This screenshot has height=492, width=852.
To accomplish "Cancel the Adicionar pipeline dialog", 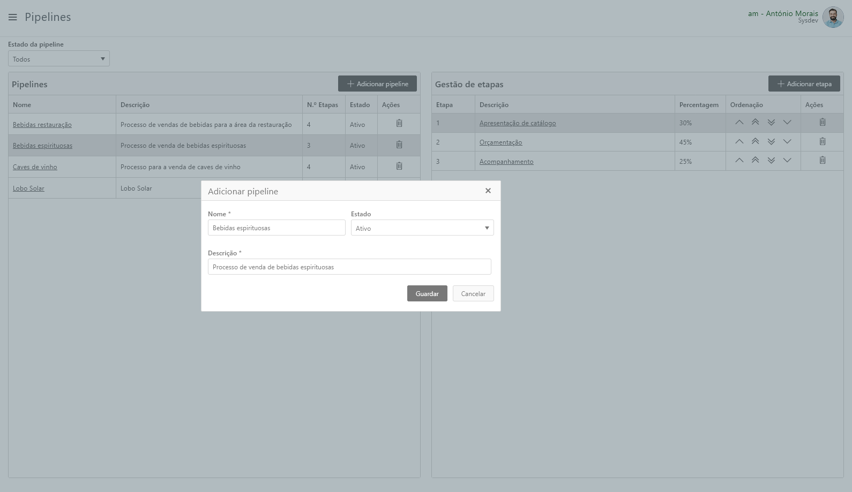I will point(473,293).
